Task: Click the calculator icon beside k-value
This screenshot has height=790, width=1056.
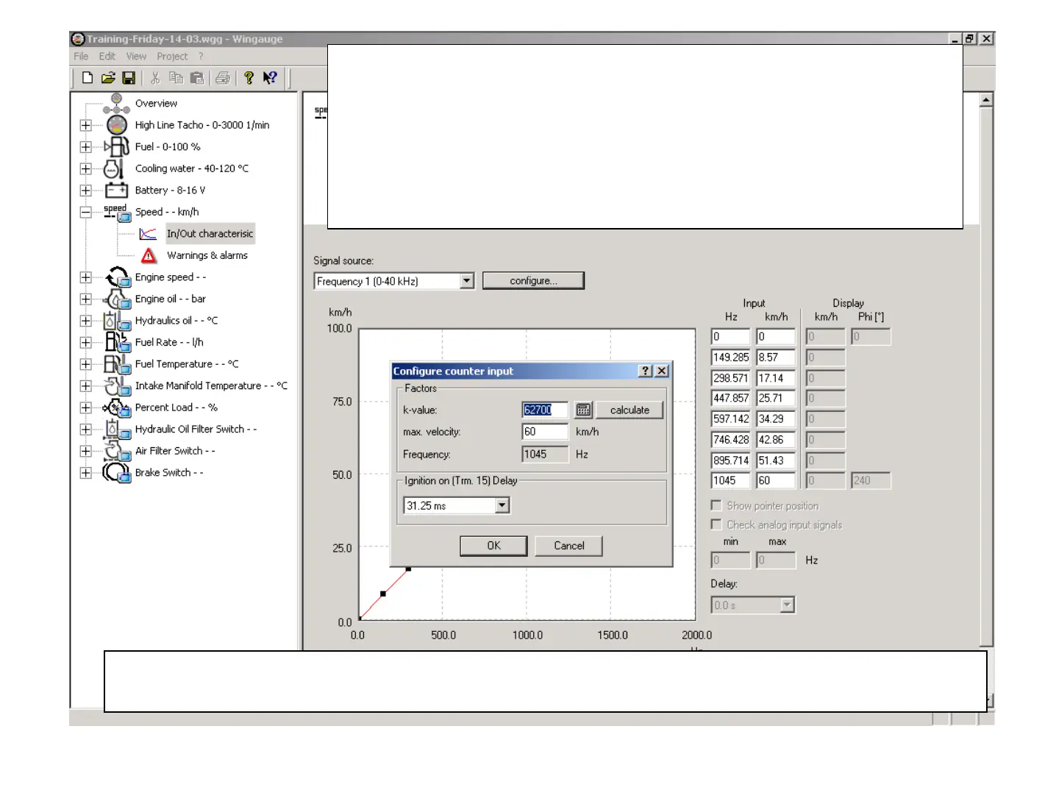Action: coord(583,410)
